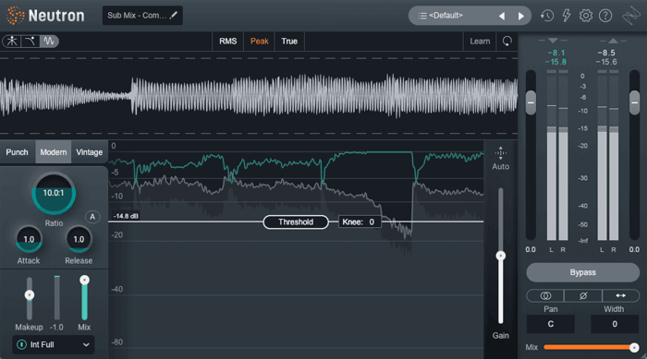Click the output RMS reading -15.6

click(x=606, y=62)
